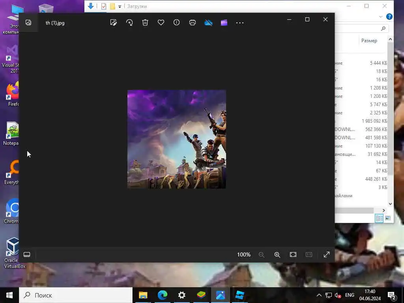Click the Explorer horizontal scroll right arrow
This screenshot has height=303, width=404.
point(383,211)
